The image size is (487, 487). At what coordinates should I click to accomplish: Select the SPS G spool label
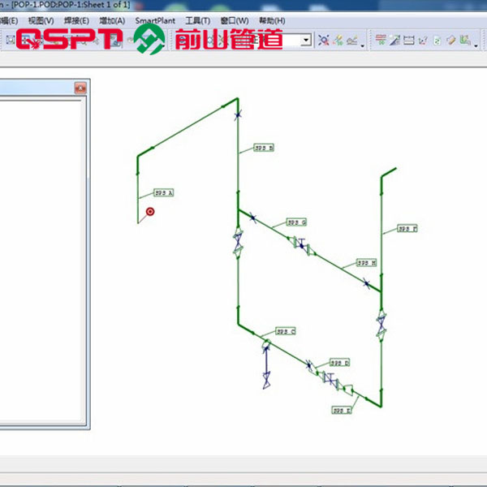[x=296, y=222]
